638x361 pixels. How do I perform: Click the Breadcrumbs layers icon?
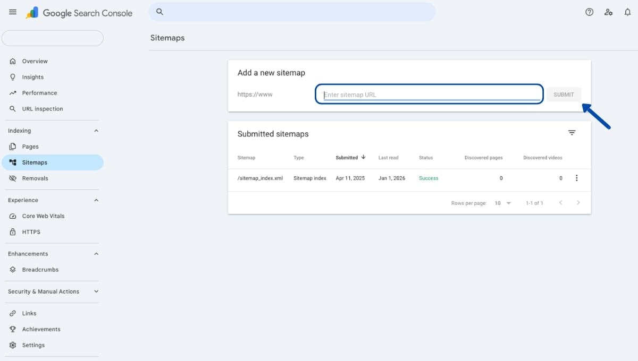(x=13, y=270)
